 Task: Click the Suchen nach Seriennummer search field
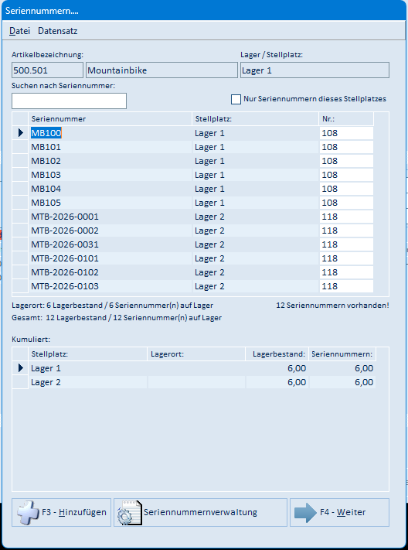69,101
